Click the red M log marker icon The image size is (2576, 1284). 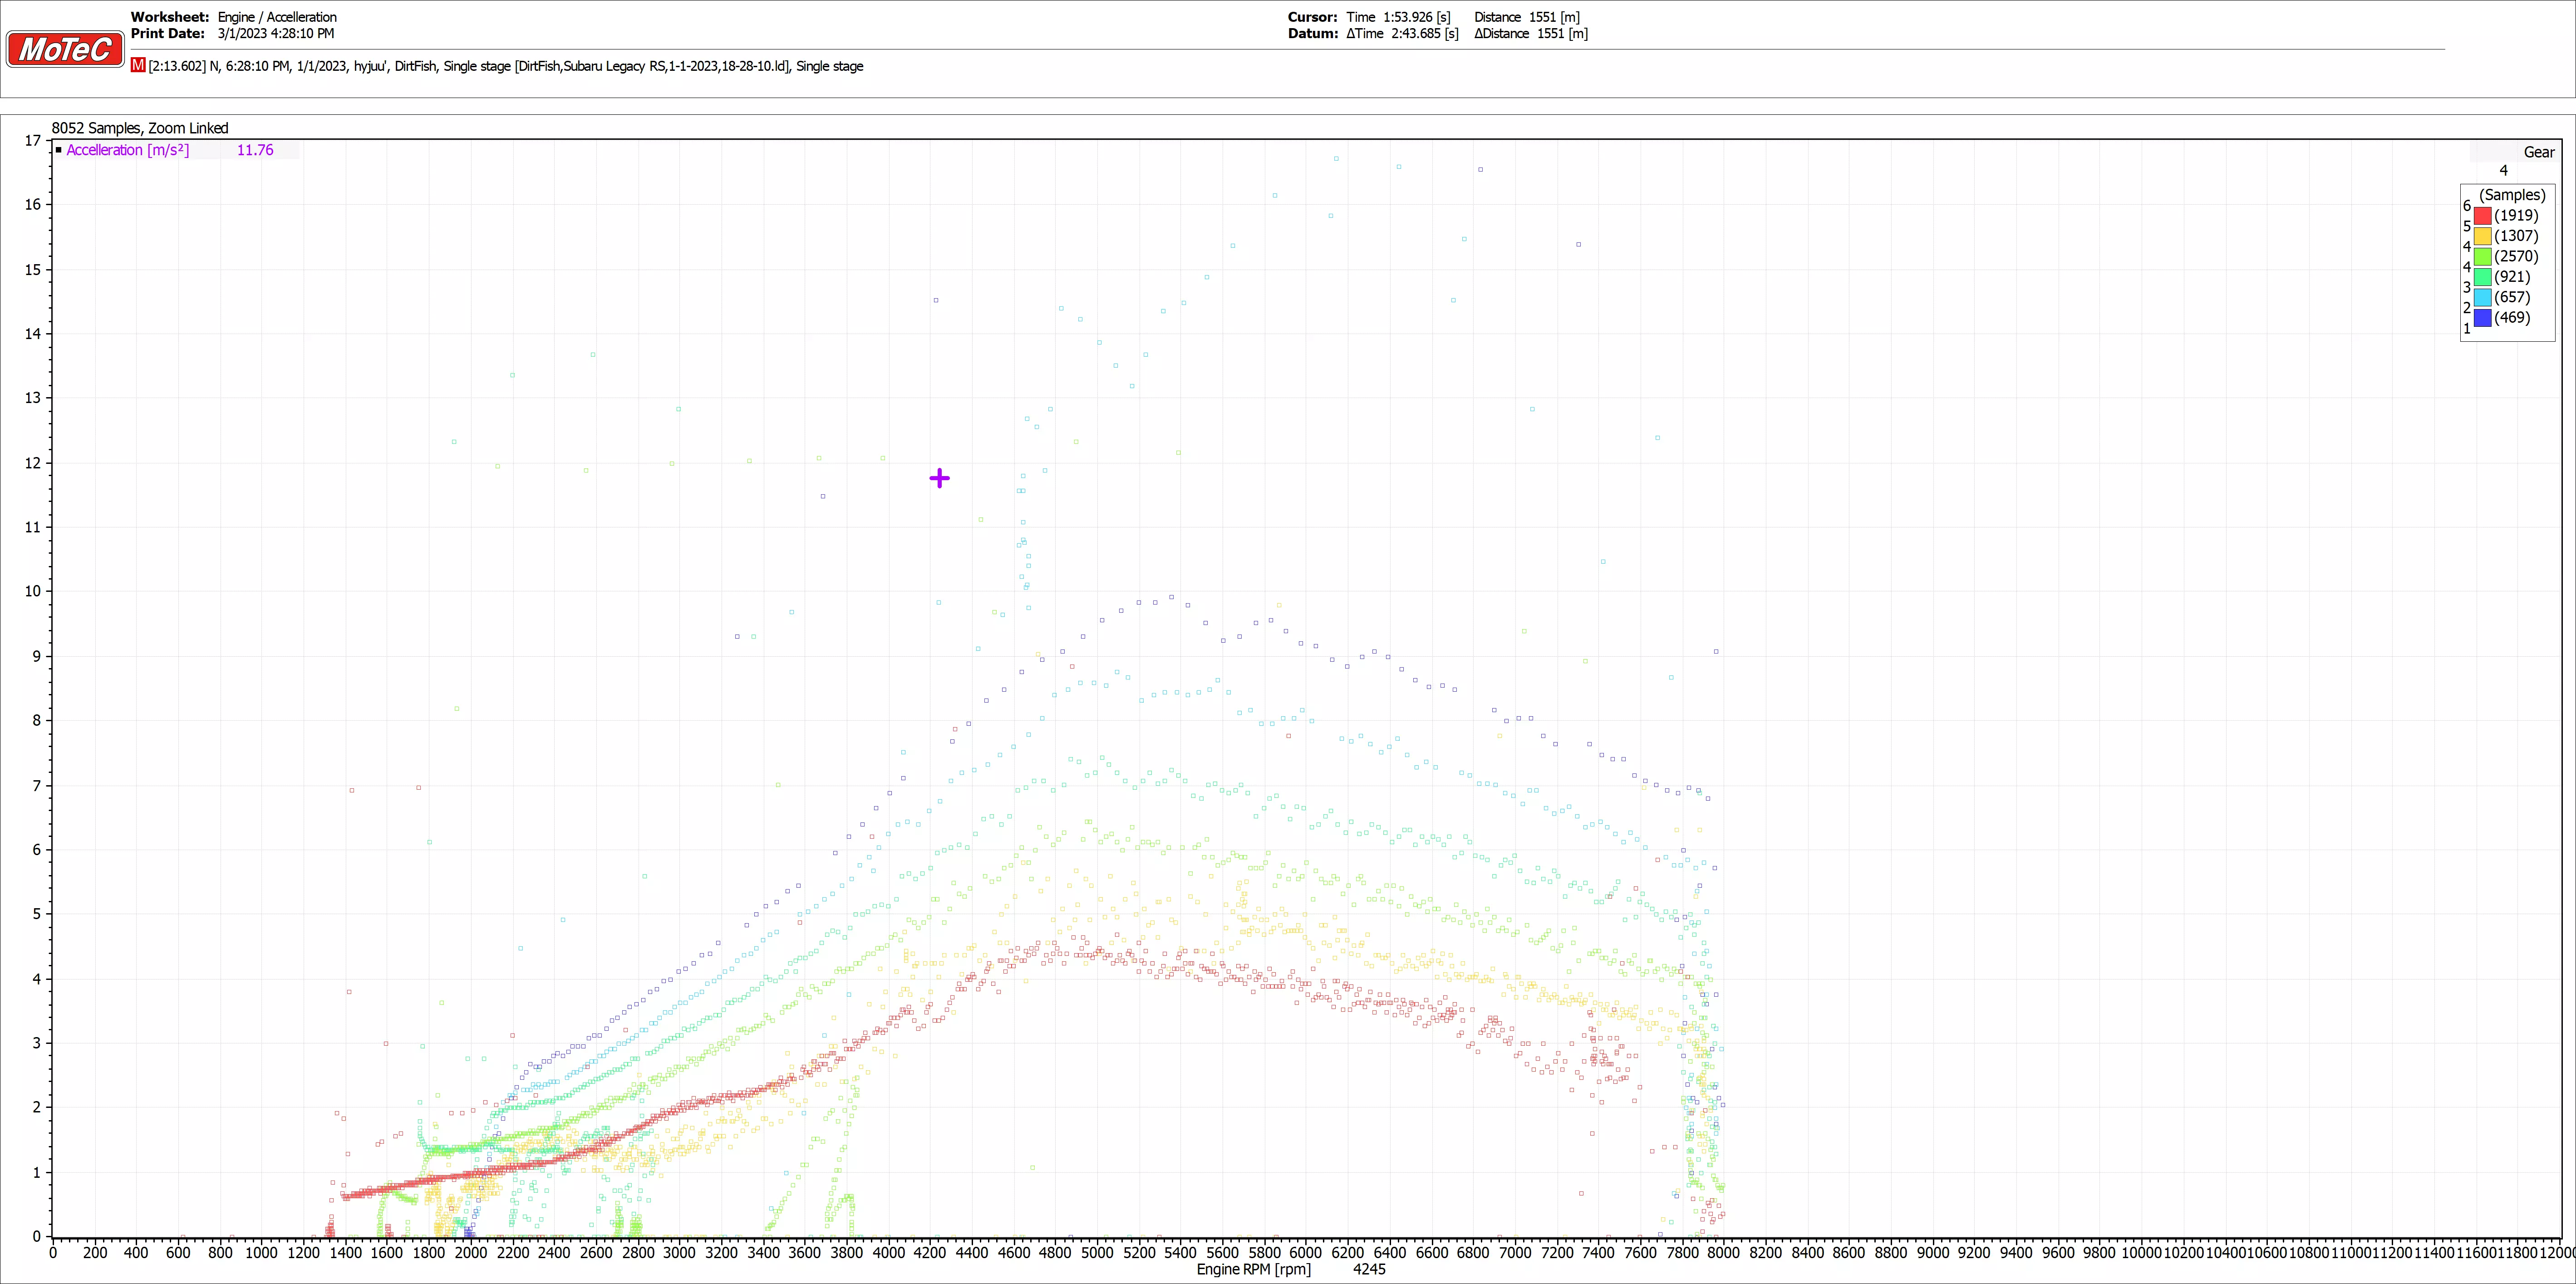(138, 65)
